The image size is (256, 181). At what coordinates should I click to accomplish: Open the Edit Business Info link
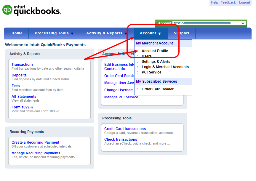click(119, 65)
